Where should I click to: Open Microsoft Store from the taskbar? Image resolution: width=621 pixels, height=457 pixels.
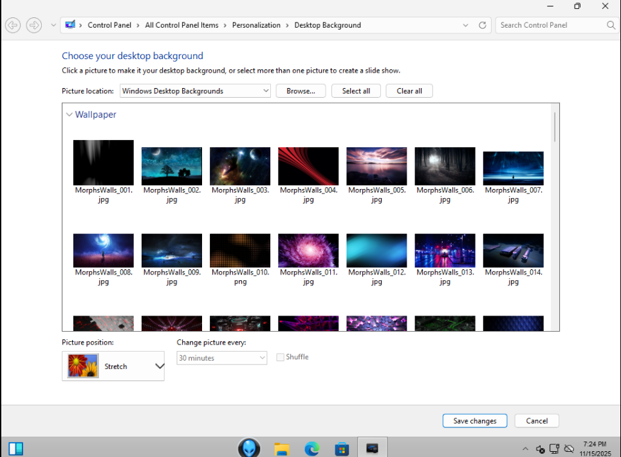[342, 448]
